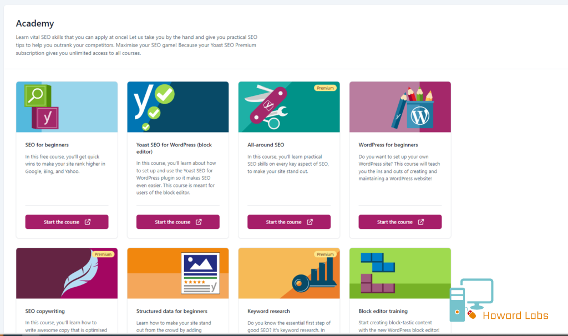
Task: Click the All-around SEO Swiss knife image
Action: 289,107
